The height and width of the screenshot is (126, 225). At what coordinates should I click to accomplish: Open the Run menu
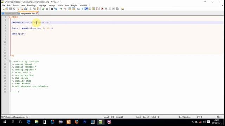coord(67,5)
